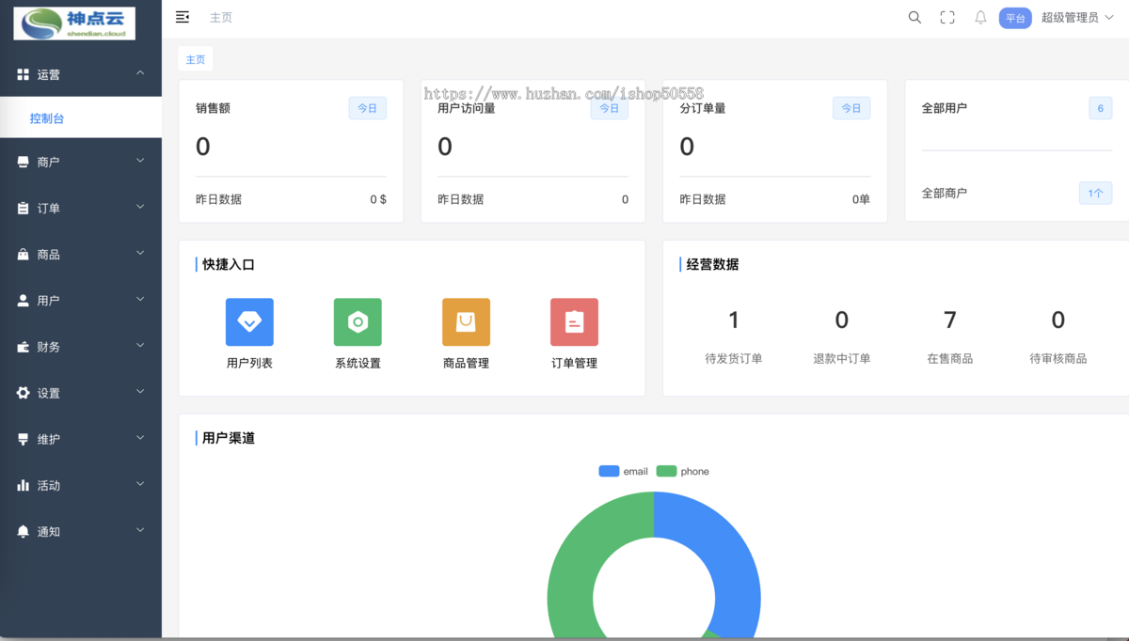The height and width of the screenshot is (641, 1129).
Task: Select 控制台 in the sidebar
Action: tap(81, 118)
